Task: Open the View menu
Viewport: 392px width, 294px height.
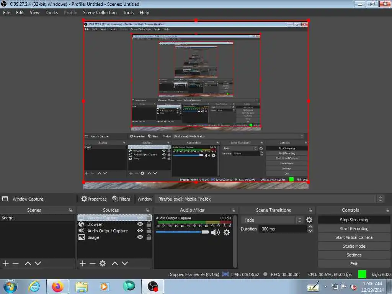Action: click(34, 13)
